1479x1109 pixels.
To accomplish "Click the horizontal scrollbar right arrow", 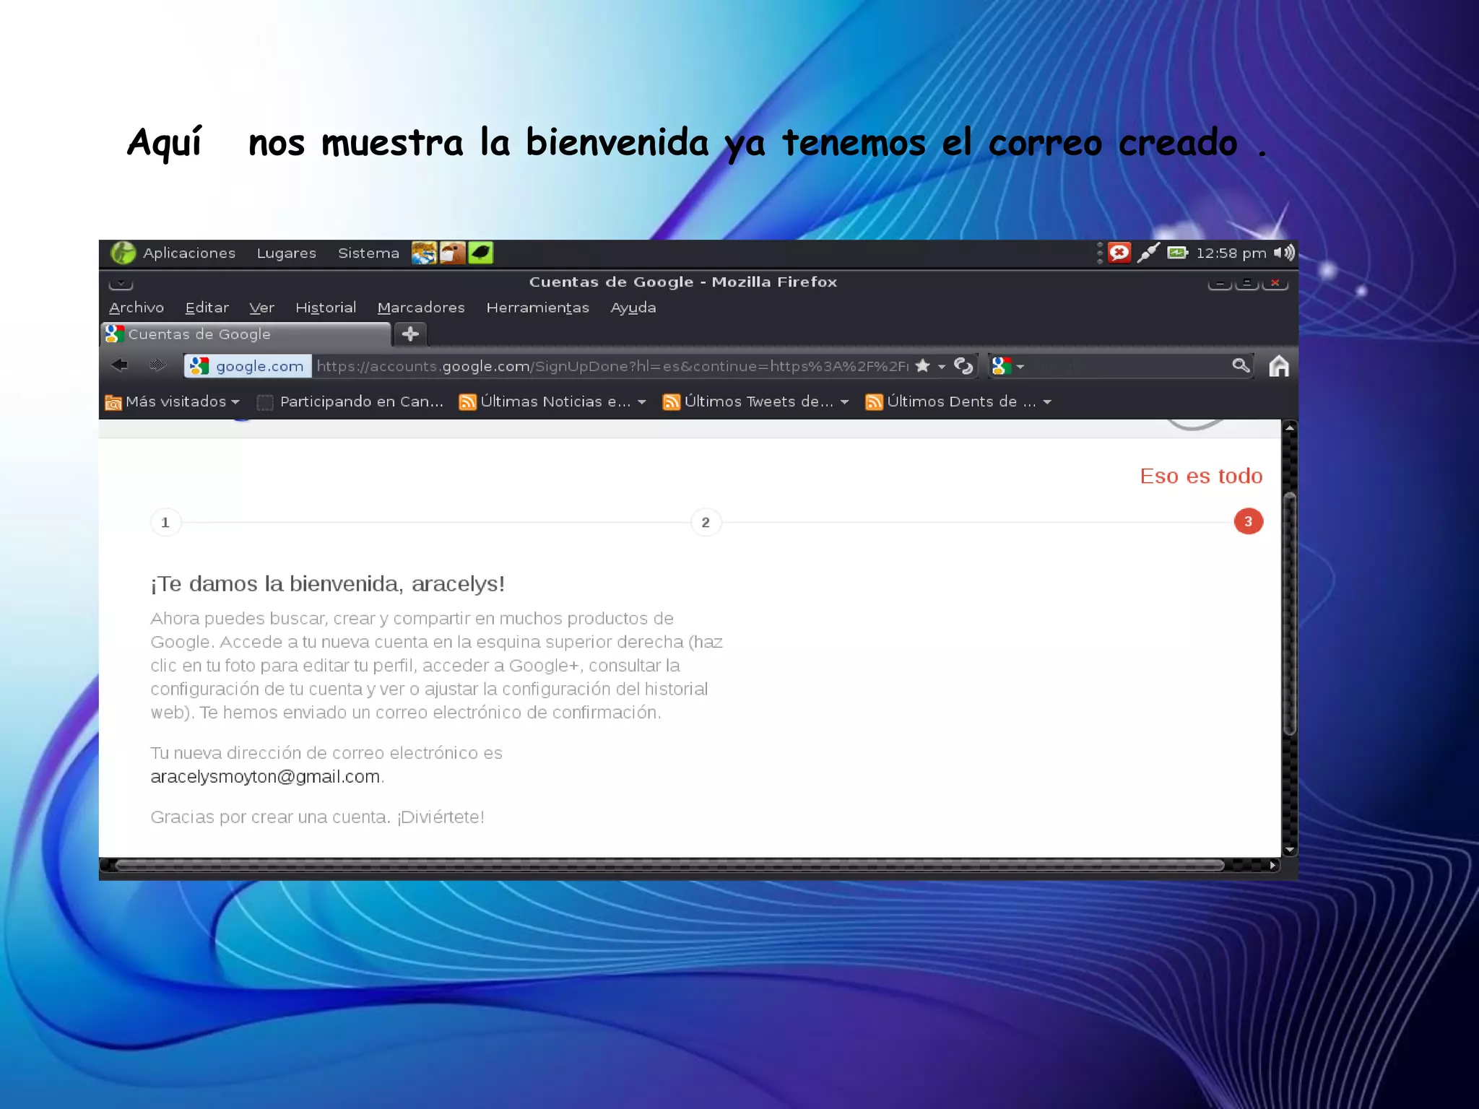I will click(x=1273, y=865).
